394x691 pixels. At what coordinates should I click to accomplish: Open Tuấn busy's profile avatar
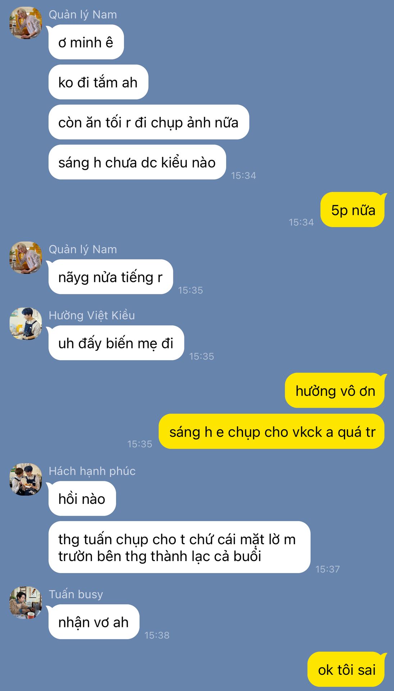26,602
